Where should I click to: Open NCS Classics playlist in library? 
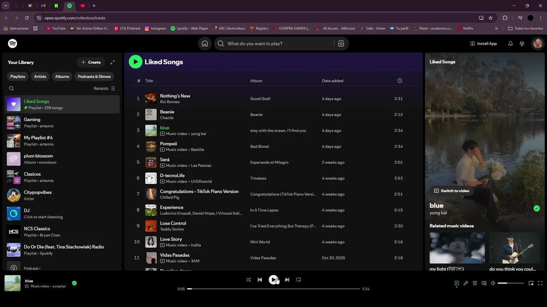click(x=62, y=232)
